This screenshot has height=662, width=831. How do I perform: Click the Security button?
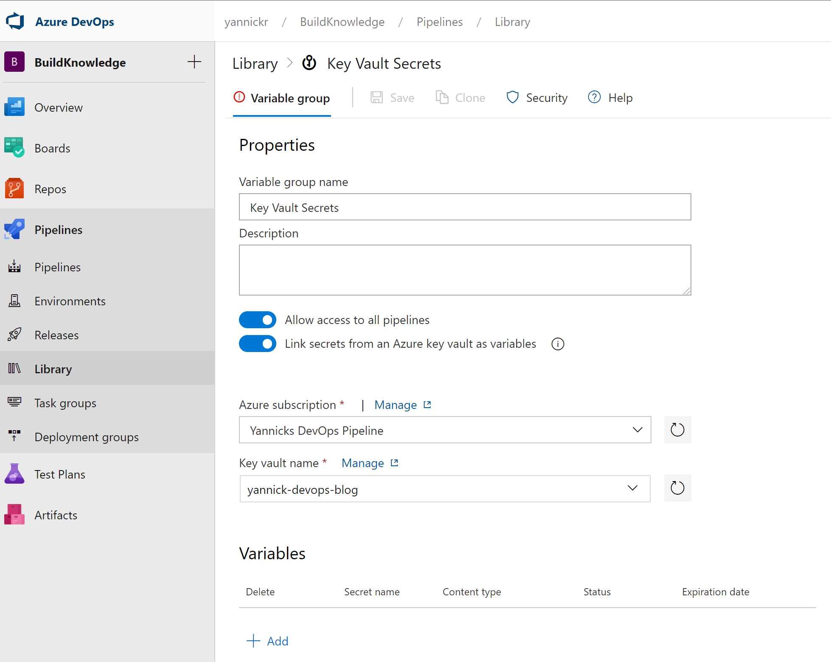[537, 98]
